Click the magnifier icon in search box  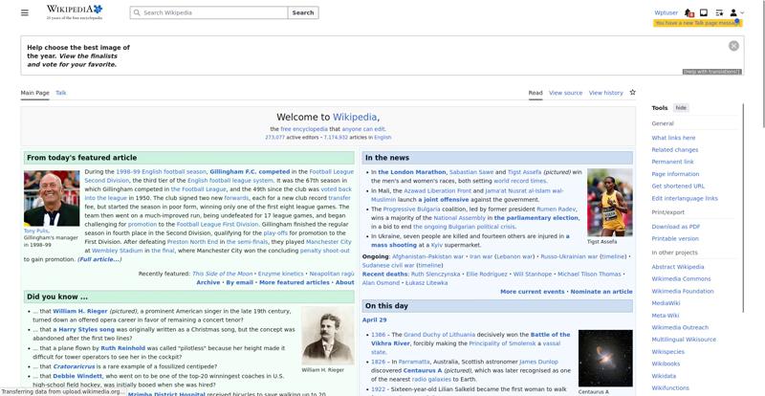136,13
